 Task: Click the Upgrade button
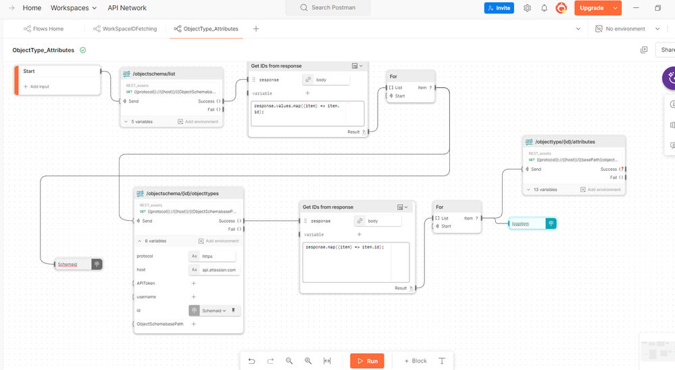pos(592,7)
